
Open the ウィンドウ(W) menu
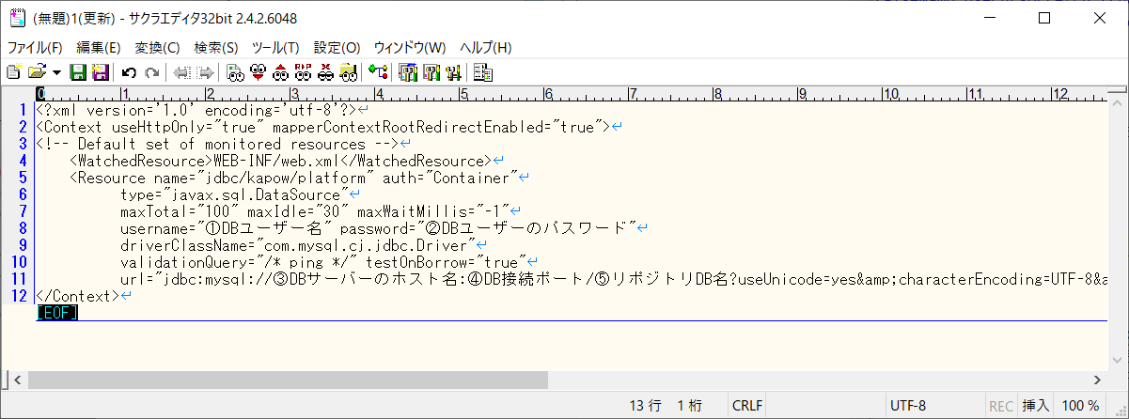410,47
